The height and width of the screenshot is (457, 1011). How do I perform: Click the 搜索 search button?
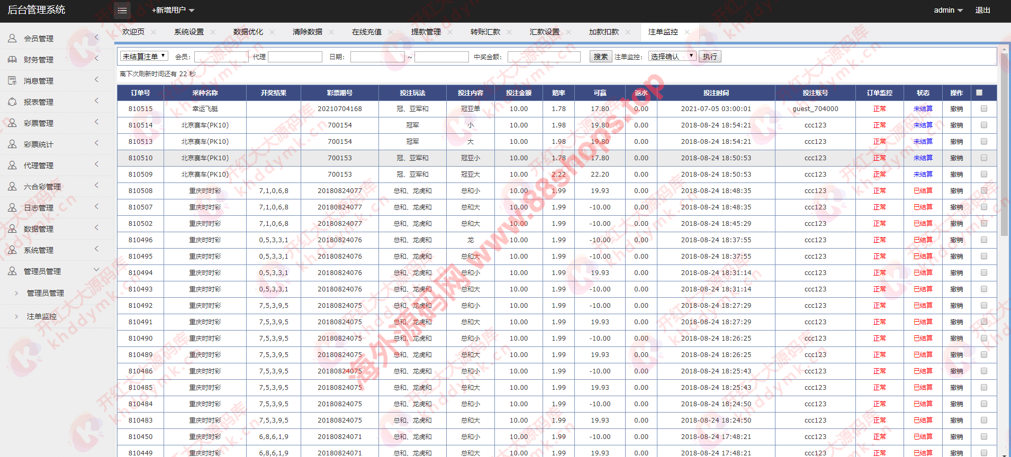coord(600,57)
